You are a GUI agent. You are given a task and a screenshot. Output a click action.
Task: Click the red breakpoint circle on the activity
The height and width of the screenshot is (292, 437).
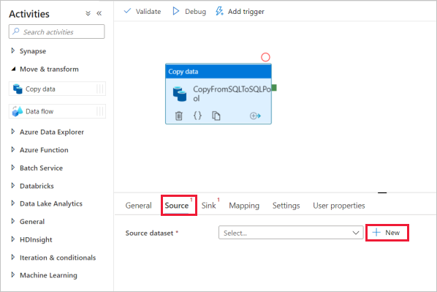(265, 57)
